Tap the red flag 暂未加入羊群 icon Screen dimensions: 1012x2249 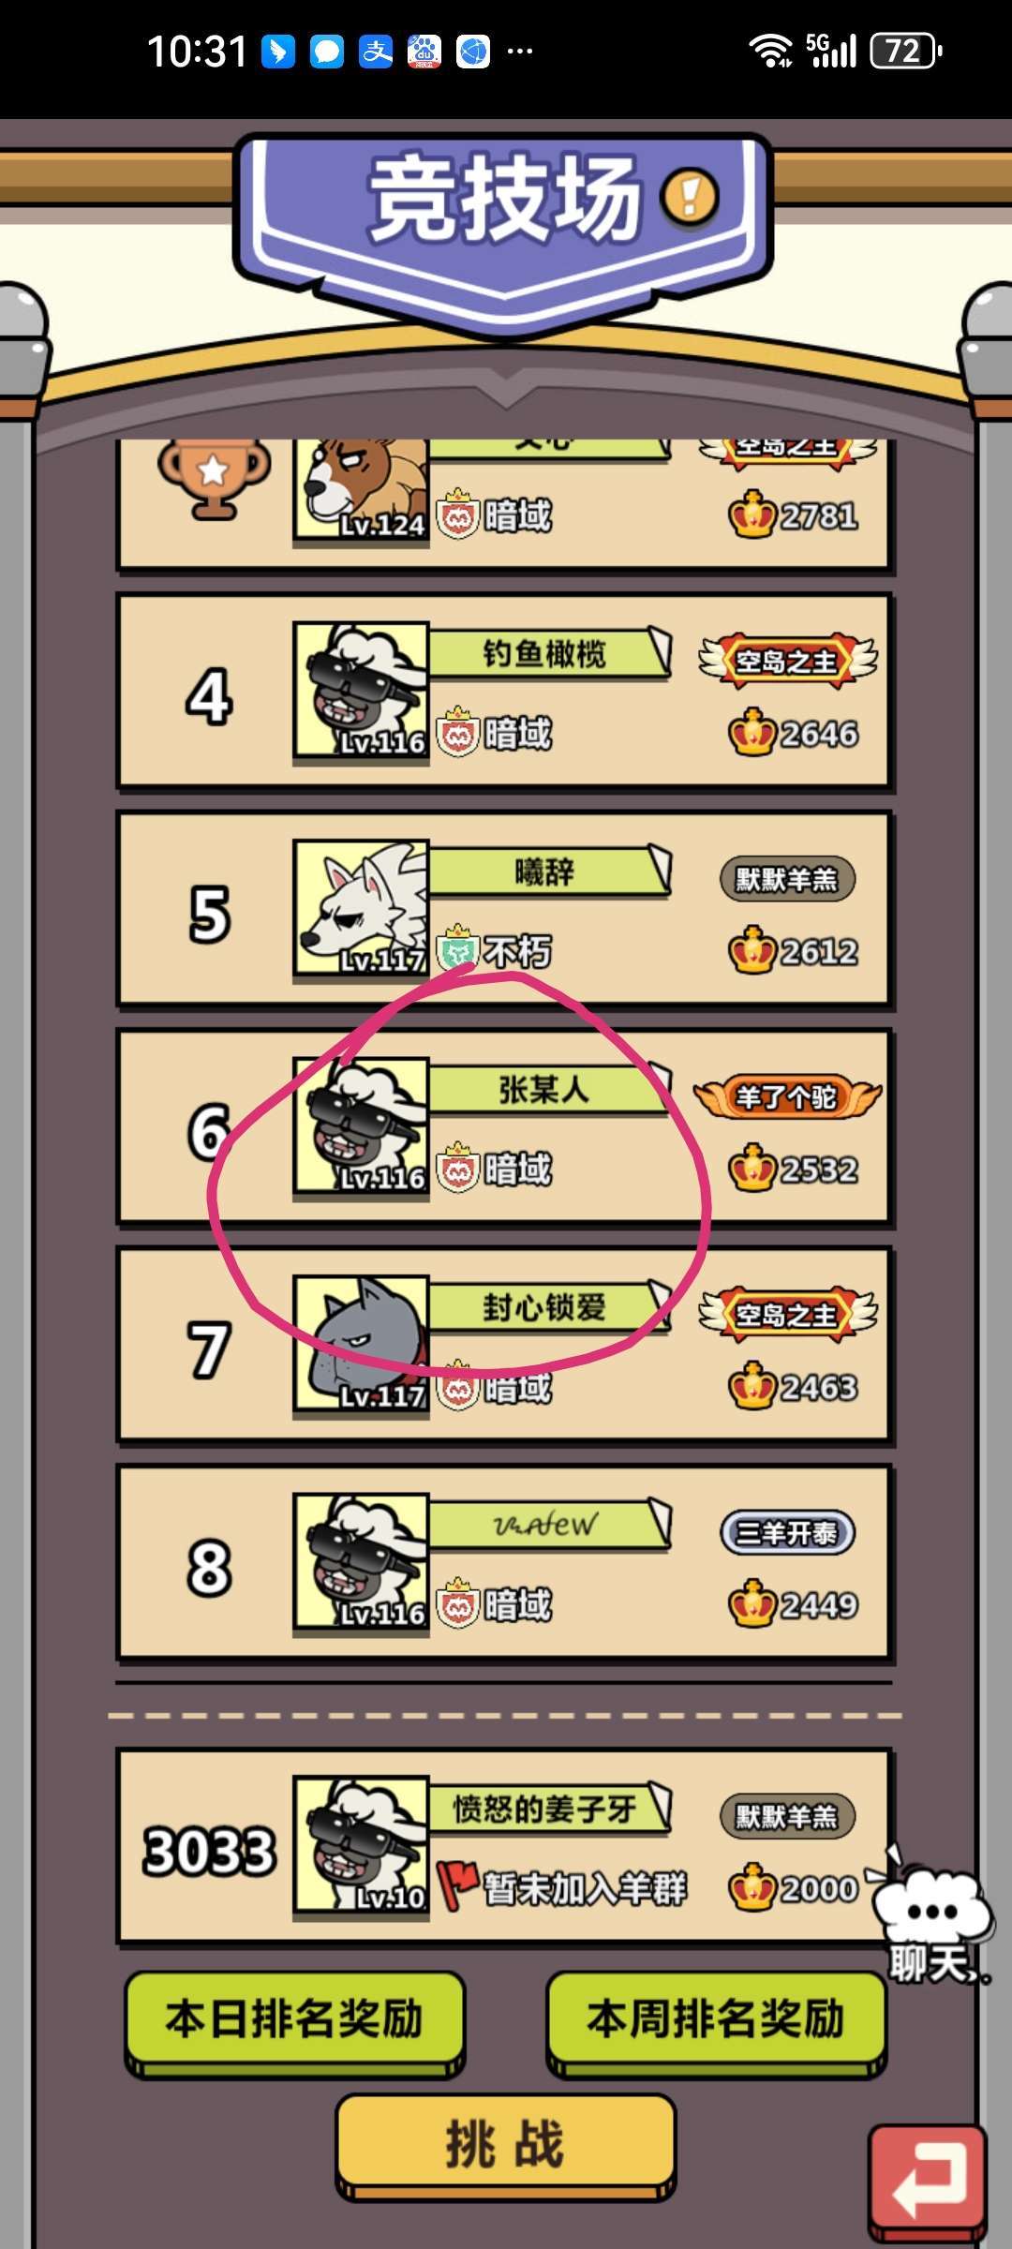click(457, 1885)
